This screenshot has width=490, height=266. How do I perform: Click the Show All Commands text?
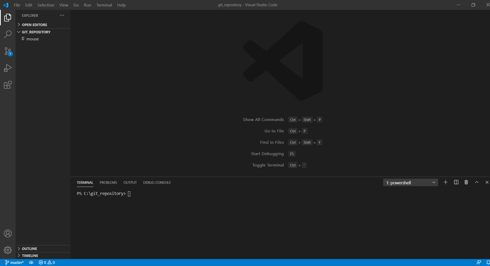coord(263,120)
